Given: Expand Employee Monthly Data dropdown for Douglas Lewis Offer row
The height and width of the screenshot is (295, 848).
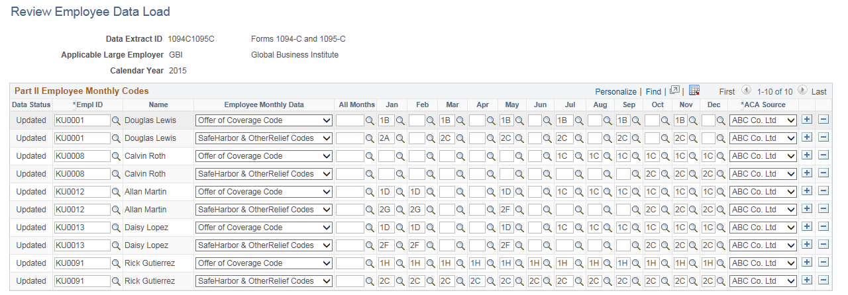Looking at the screenshot, I should [x=325, y=120].
